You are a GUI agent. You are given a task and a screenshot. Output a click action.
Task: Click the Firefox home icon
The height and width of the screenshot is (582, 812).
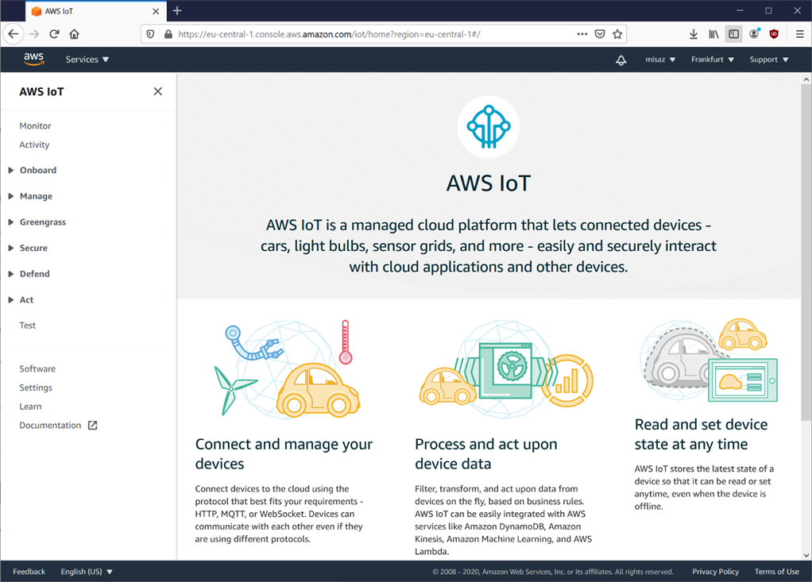(x=74, y=34)
